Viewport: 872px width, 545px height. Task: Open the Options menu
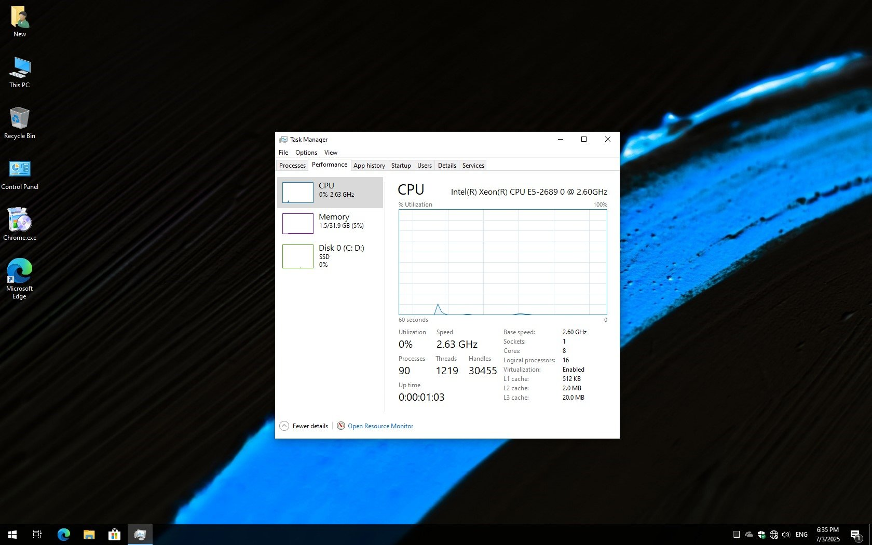coord(306,153)
